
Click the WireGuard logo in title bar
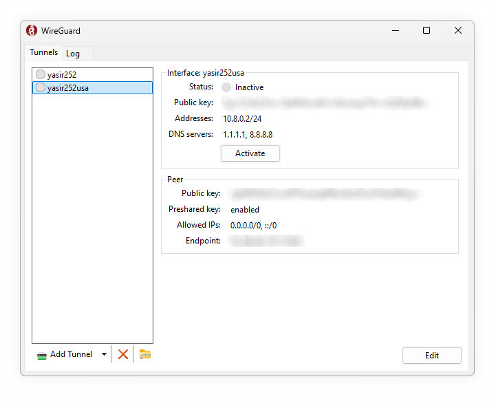click(32, 30)
